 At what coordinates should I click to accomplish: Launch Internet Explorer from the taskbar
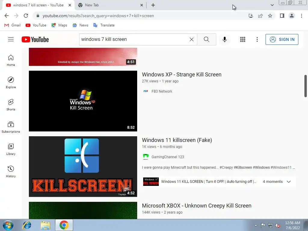coord(27,225)
